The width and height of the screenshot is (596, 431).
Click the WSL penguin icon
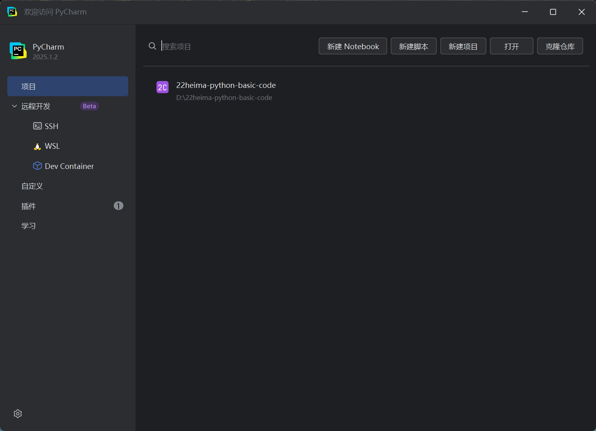pos(38,146)
